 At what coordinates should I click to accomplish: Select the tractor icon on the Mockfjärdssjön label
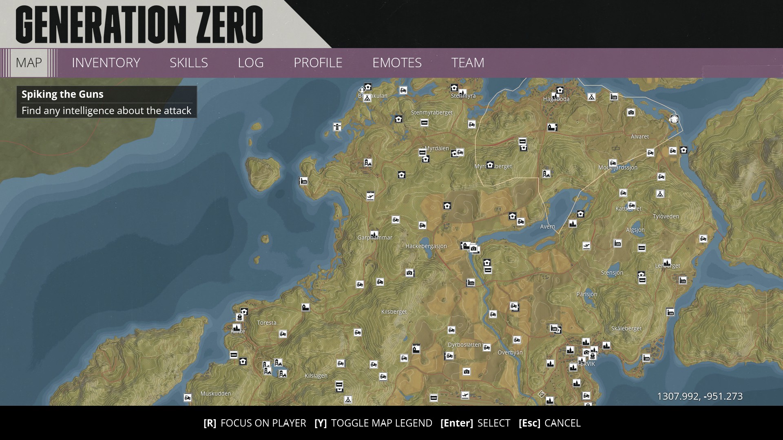coord(613,163)
